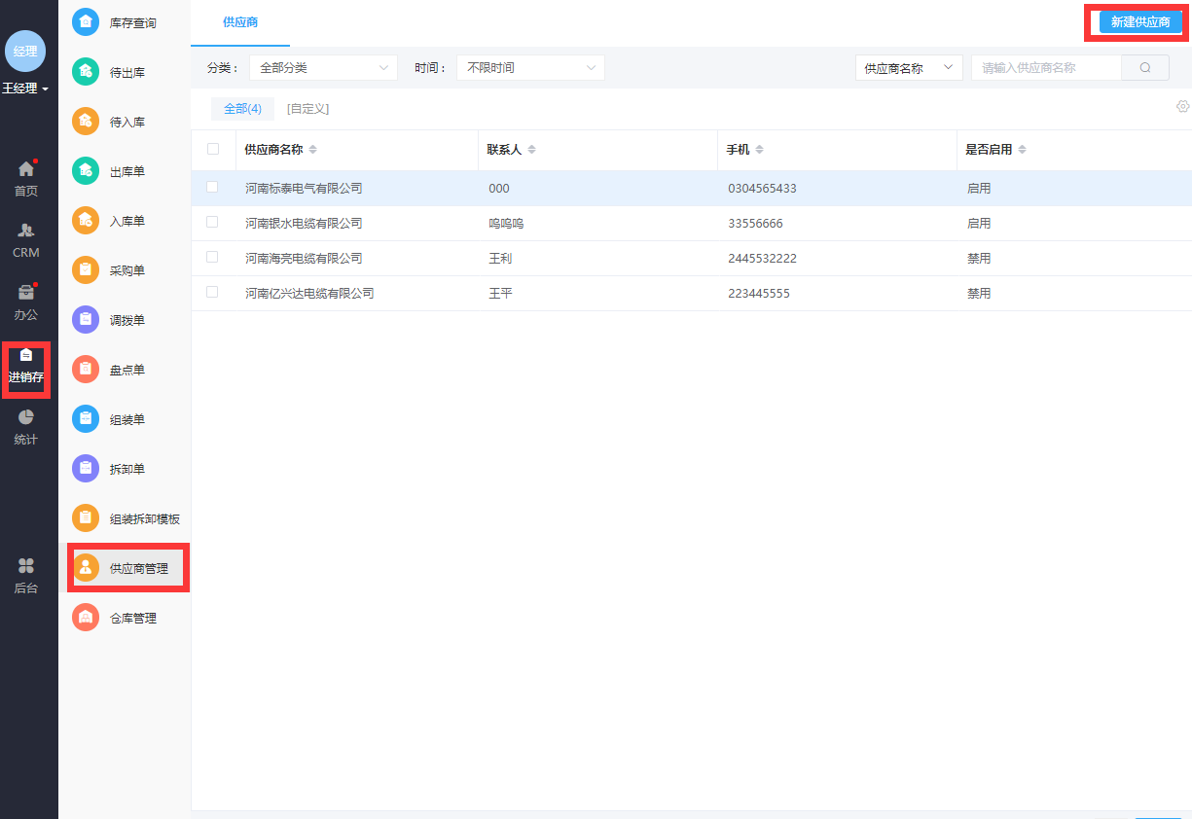The height and width of the screenshot is (819, 1192).
Task: Expand the 王经理 user menu
Action: (x=25, y=89)
